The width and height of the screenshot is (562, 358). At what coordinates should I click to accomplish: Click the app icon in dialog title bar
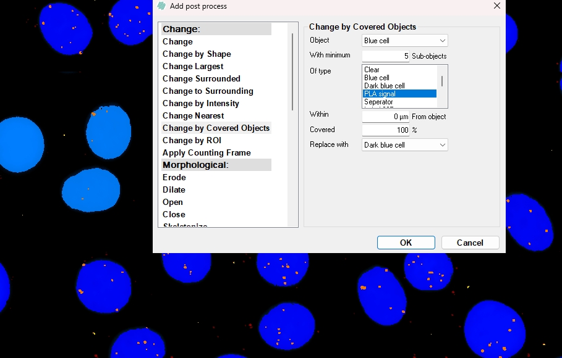point(161,6)
